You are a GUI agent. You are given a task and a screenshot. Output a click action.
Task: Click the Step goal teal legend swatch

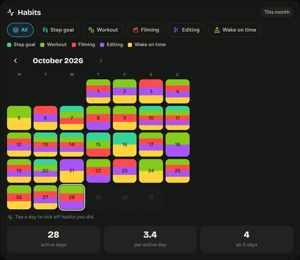tap(9, 45)
